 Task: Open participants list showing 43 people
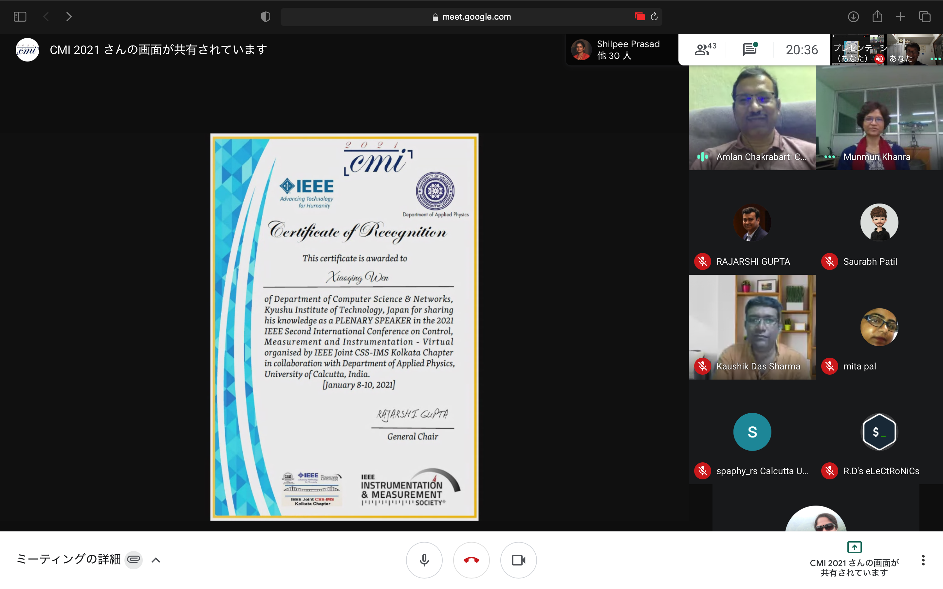[x=705, y=49]
